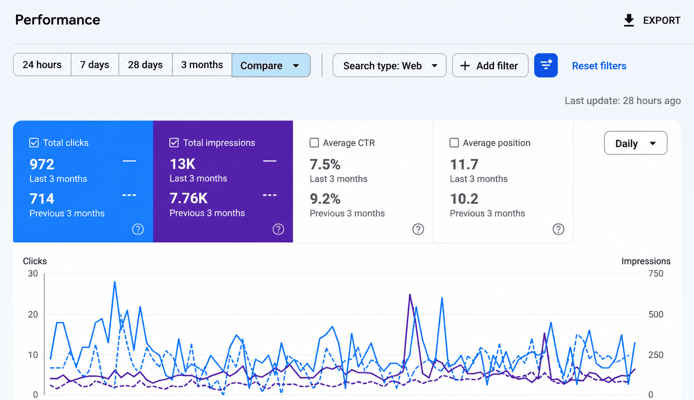Click the 7.5% average CTR value
The width and height of the screenshot is (694, 400).
pos(325,164)
